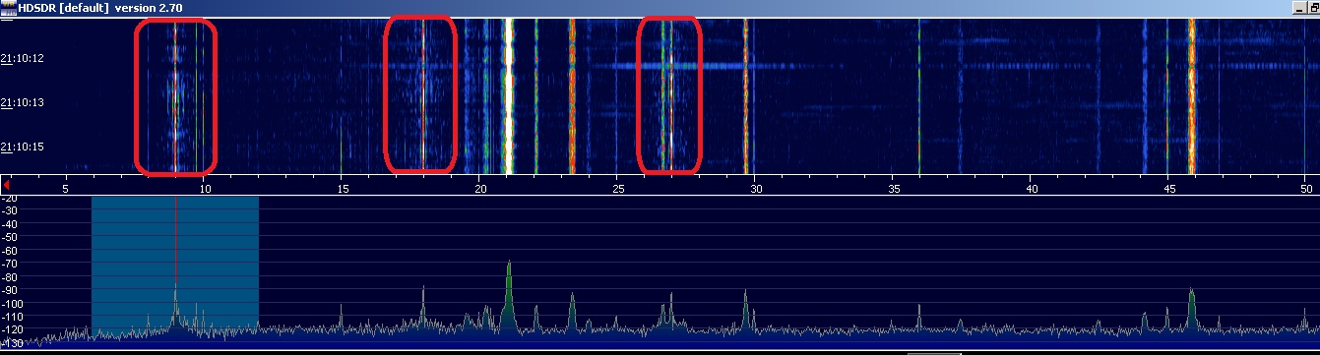Viewport: 1320px width, 355px height.
Task: Click the waterfall signal inside the middle red box
Action: (422, 93)
